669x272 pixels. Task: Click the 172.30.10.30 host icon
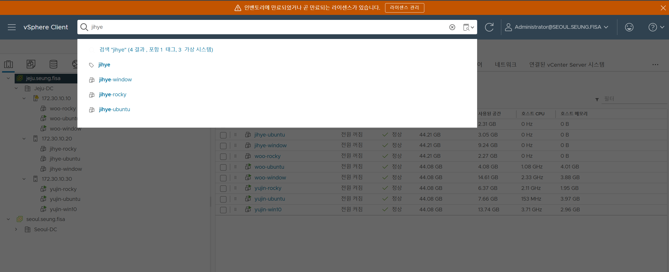[36, 179]
